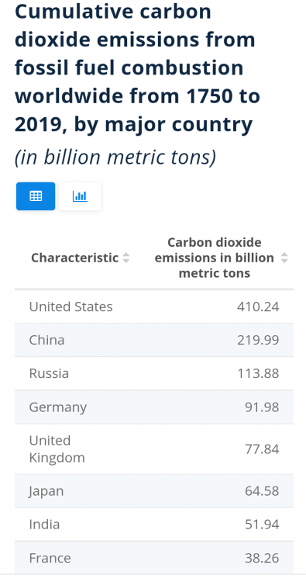Screen dimensions: 306x582
Task: Click the 113.88 emissions value
Action: point(258,373)
